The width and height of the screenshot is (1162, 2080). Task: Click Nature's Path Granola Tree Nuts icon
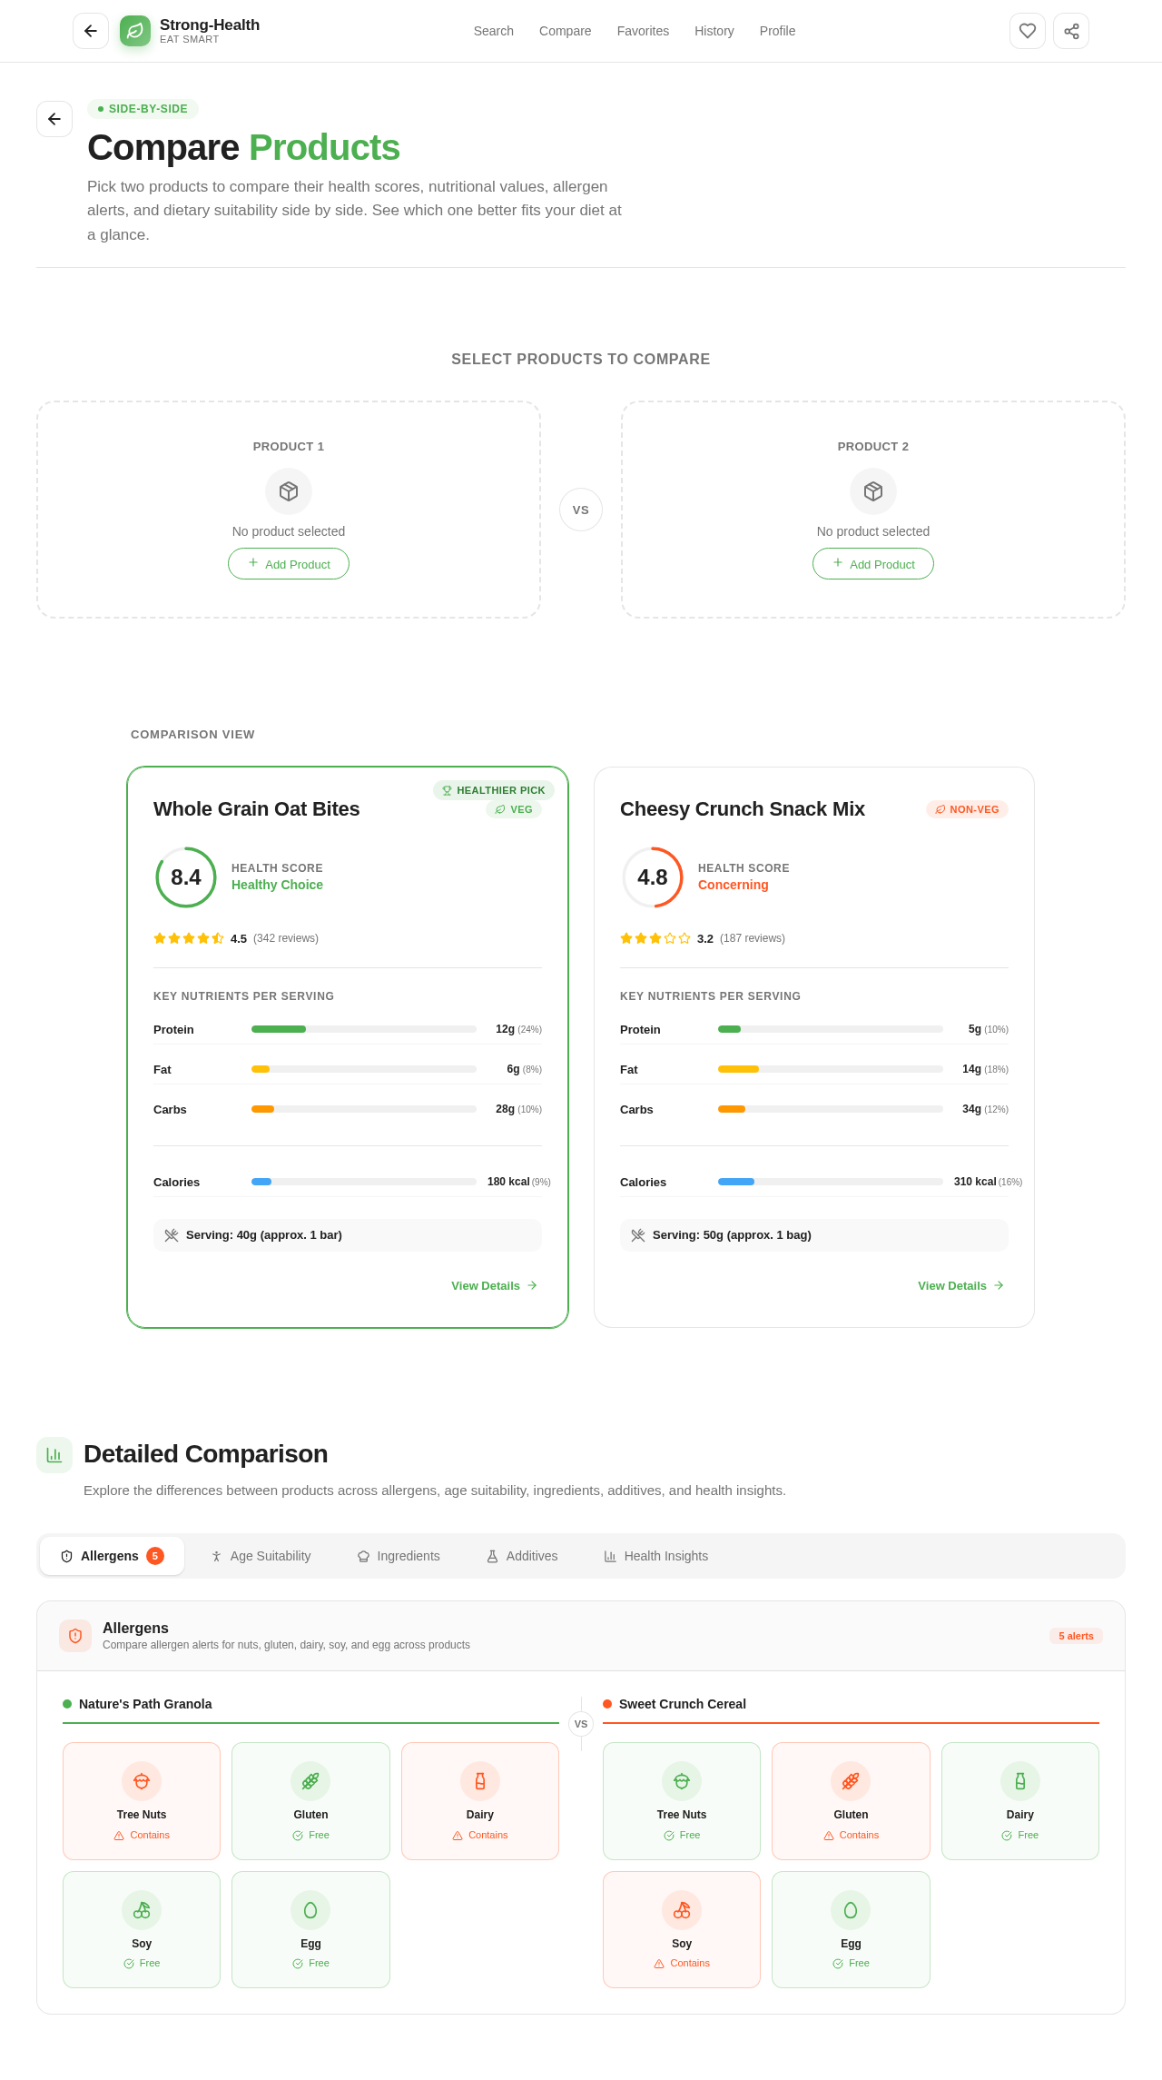pos(142,1781)
